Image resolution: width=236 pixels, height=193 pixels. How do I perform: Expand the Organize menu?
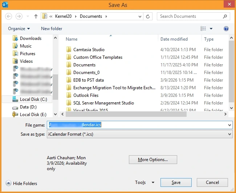click(x=19, y=29)
